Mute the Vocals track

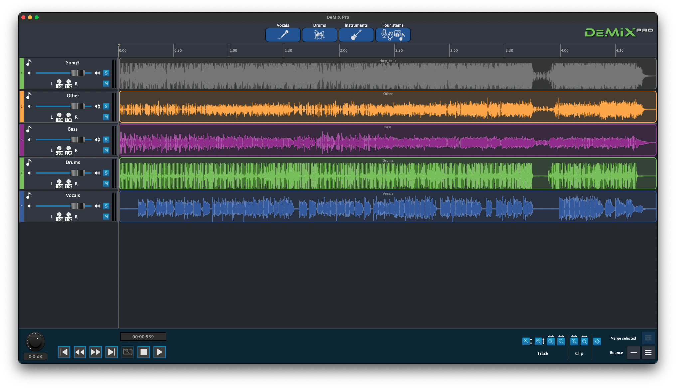click(x=106, y=217)
